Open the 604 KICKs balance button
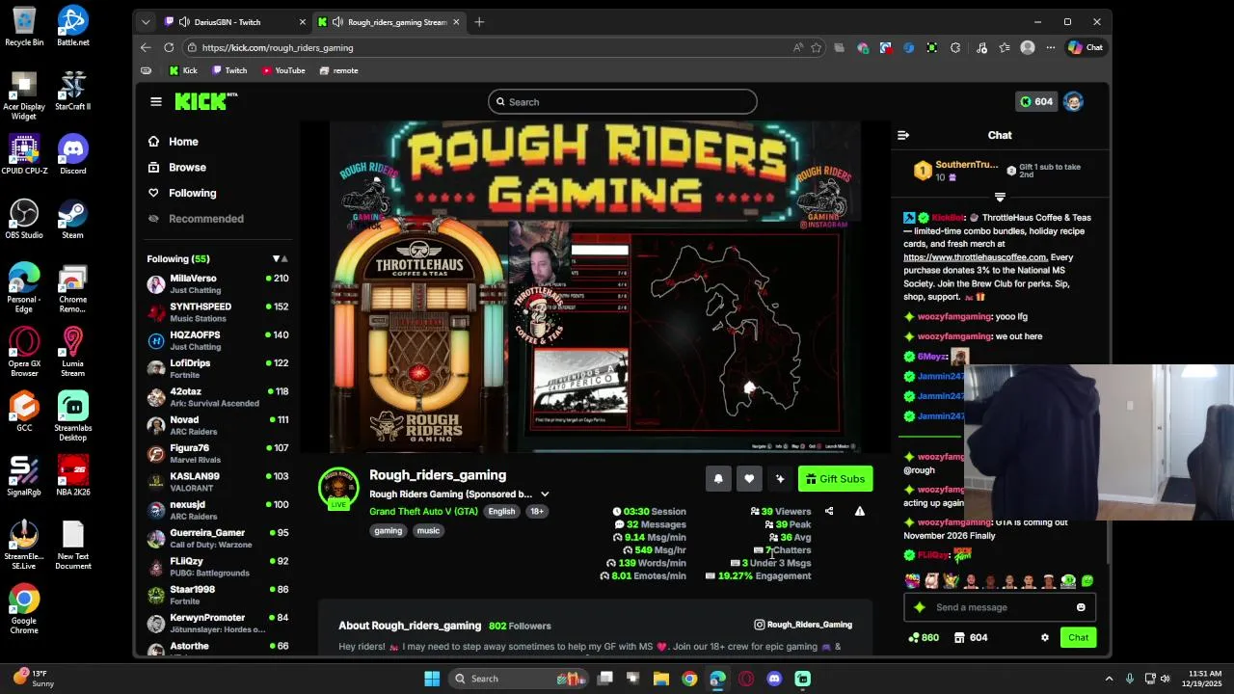Viewport: 1234px width, 694px height. (1035, 101)
